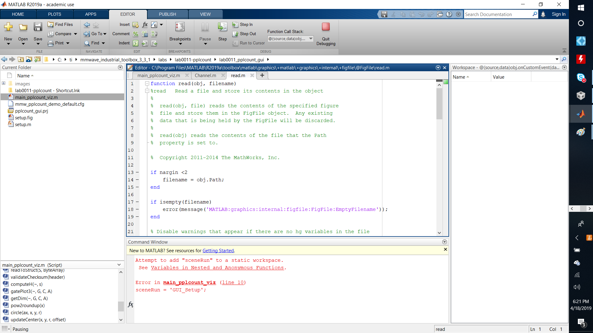Click the fx insert function icon

tap(145, 25)
